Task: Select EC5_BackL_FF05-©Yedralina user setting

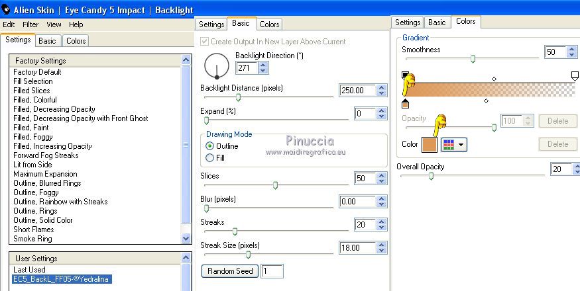Action: click(x=61, y=279)
